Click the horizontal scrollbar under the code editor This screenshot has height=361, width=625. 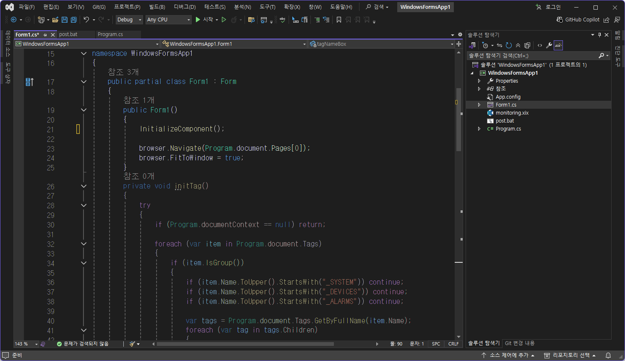click(x=245, y=344)
